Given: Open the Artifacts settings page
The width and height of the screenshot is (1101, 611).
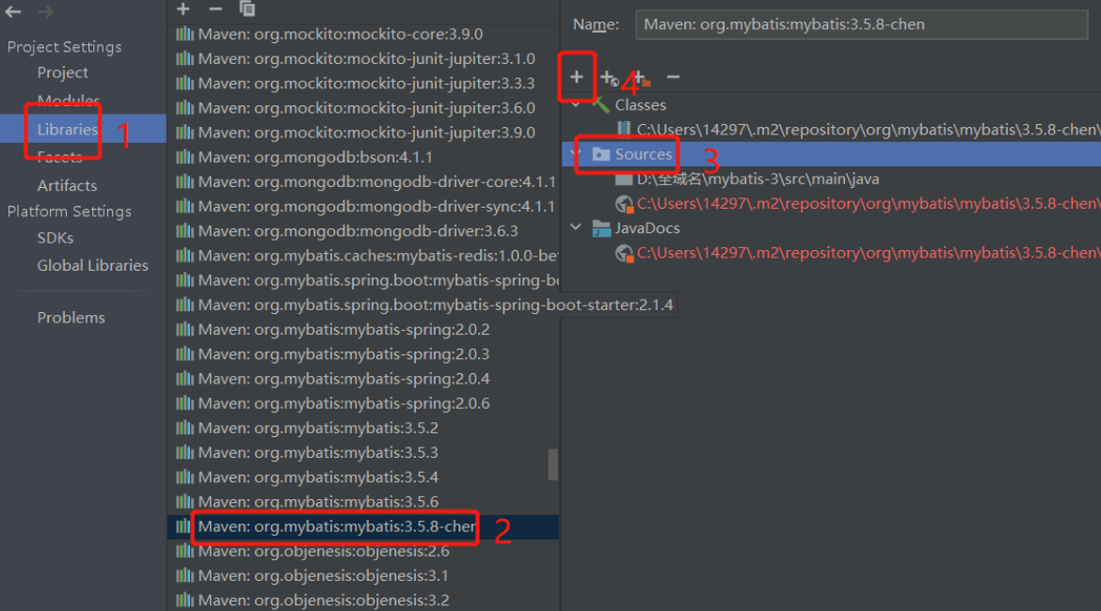Looking at the screenshot, I should (x=67, y=185).
